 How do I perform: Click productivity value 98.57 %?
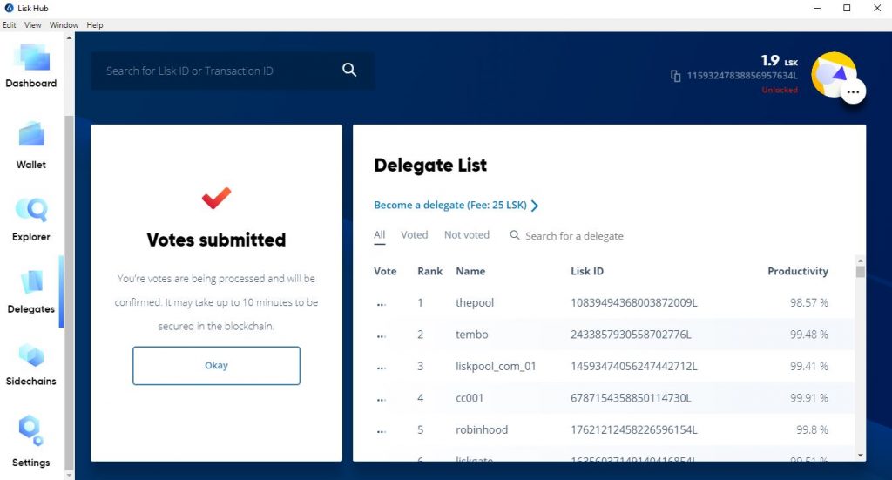click(808, 302)
